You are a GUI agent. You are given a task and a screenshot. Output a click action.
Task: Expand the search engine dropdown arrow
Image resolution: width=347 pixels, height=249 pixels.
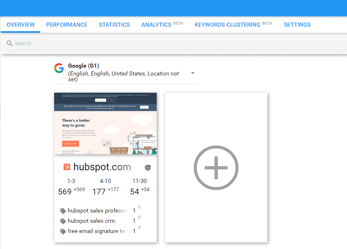(193, 73)
